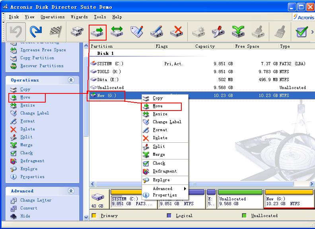Viewport: 315px width, 229px height.
Task: Click Change Label in sidebar
Action: (35, 113)
